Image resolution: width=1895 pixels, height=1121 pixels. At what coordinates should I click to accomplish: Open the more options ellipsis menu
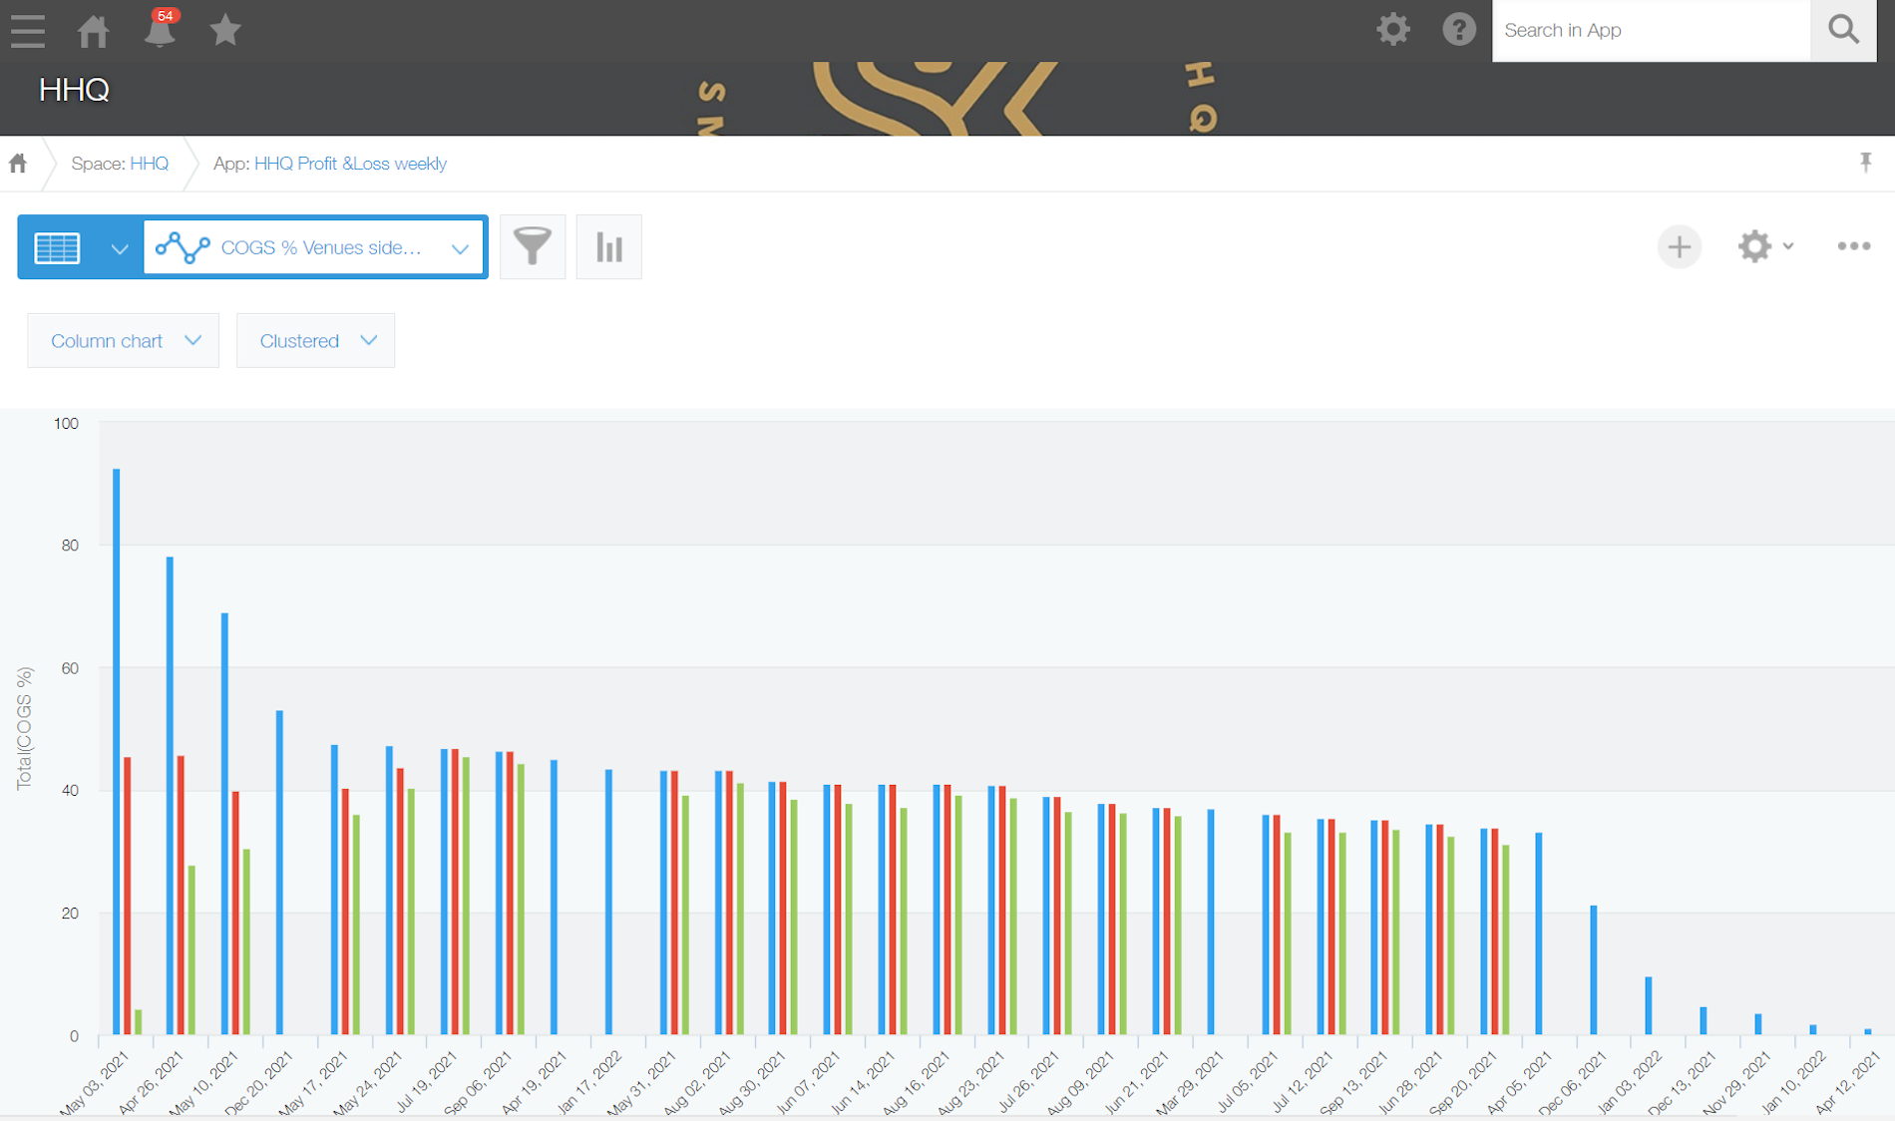(1853, 246)
